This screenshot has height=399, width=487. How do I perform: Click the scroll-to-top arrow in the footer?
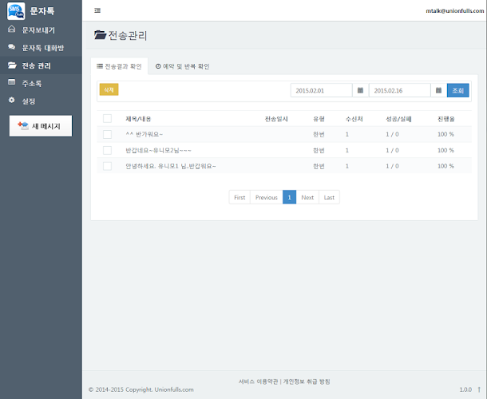[478, 389]
